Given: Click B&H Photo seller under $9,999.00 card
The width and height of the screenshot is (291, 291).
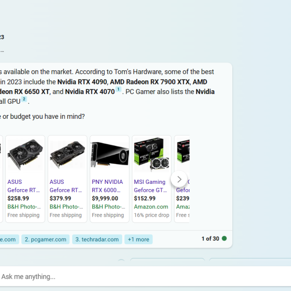Looking at the screenshot, I should tap(108, 207).
